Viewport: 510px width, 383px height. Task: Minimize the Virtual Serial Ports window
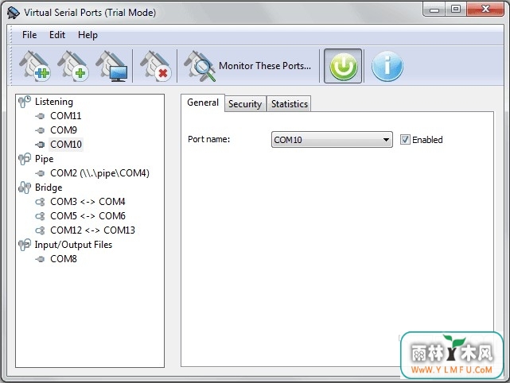click(434, 10)
